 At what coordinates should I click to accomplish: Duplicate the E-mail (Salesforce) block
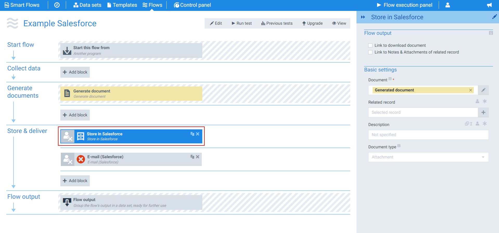click(192, 157)
